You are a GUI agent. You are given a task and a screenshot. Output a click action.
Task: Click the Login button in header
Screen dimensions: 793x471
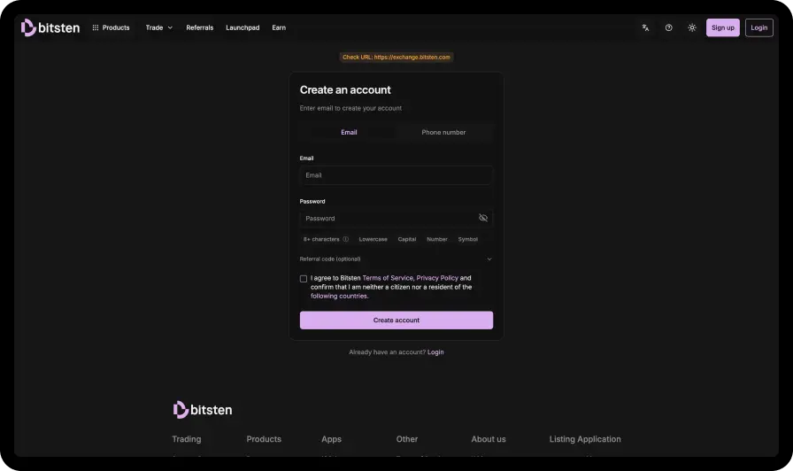pos(758,27)
